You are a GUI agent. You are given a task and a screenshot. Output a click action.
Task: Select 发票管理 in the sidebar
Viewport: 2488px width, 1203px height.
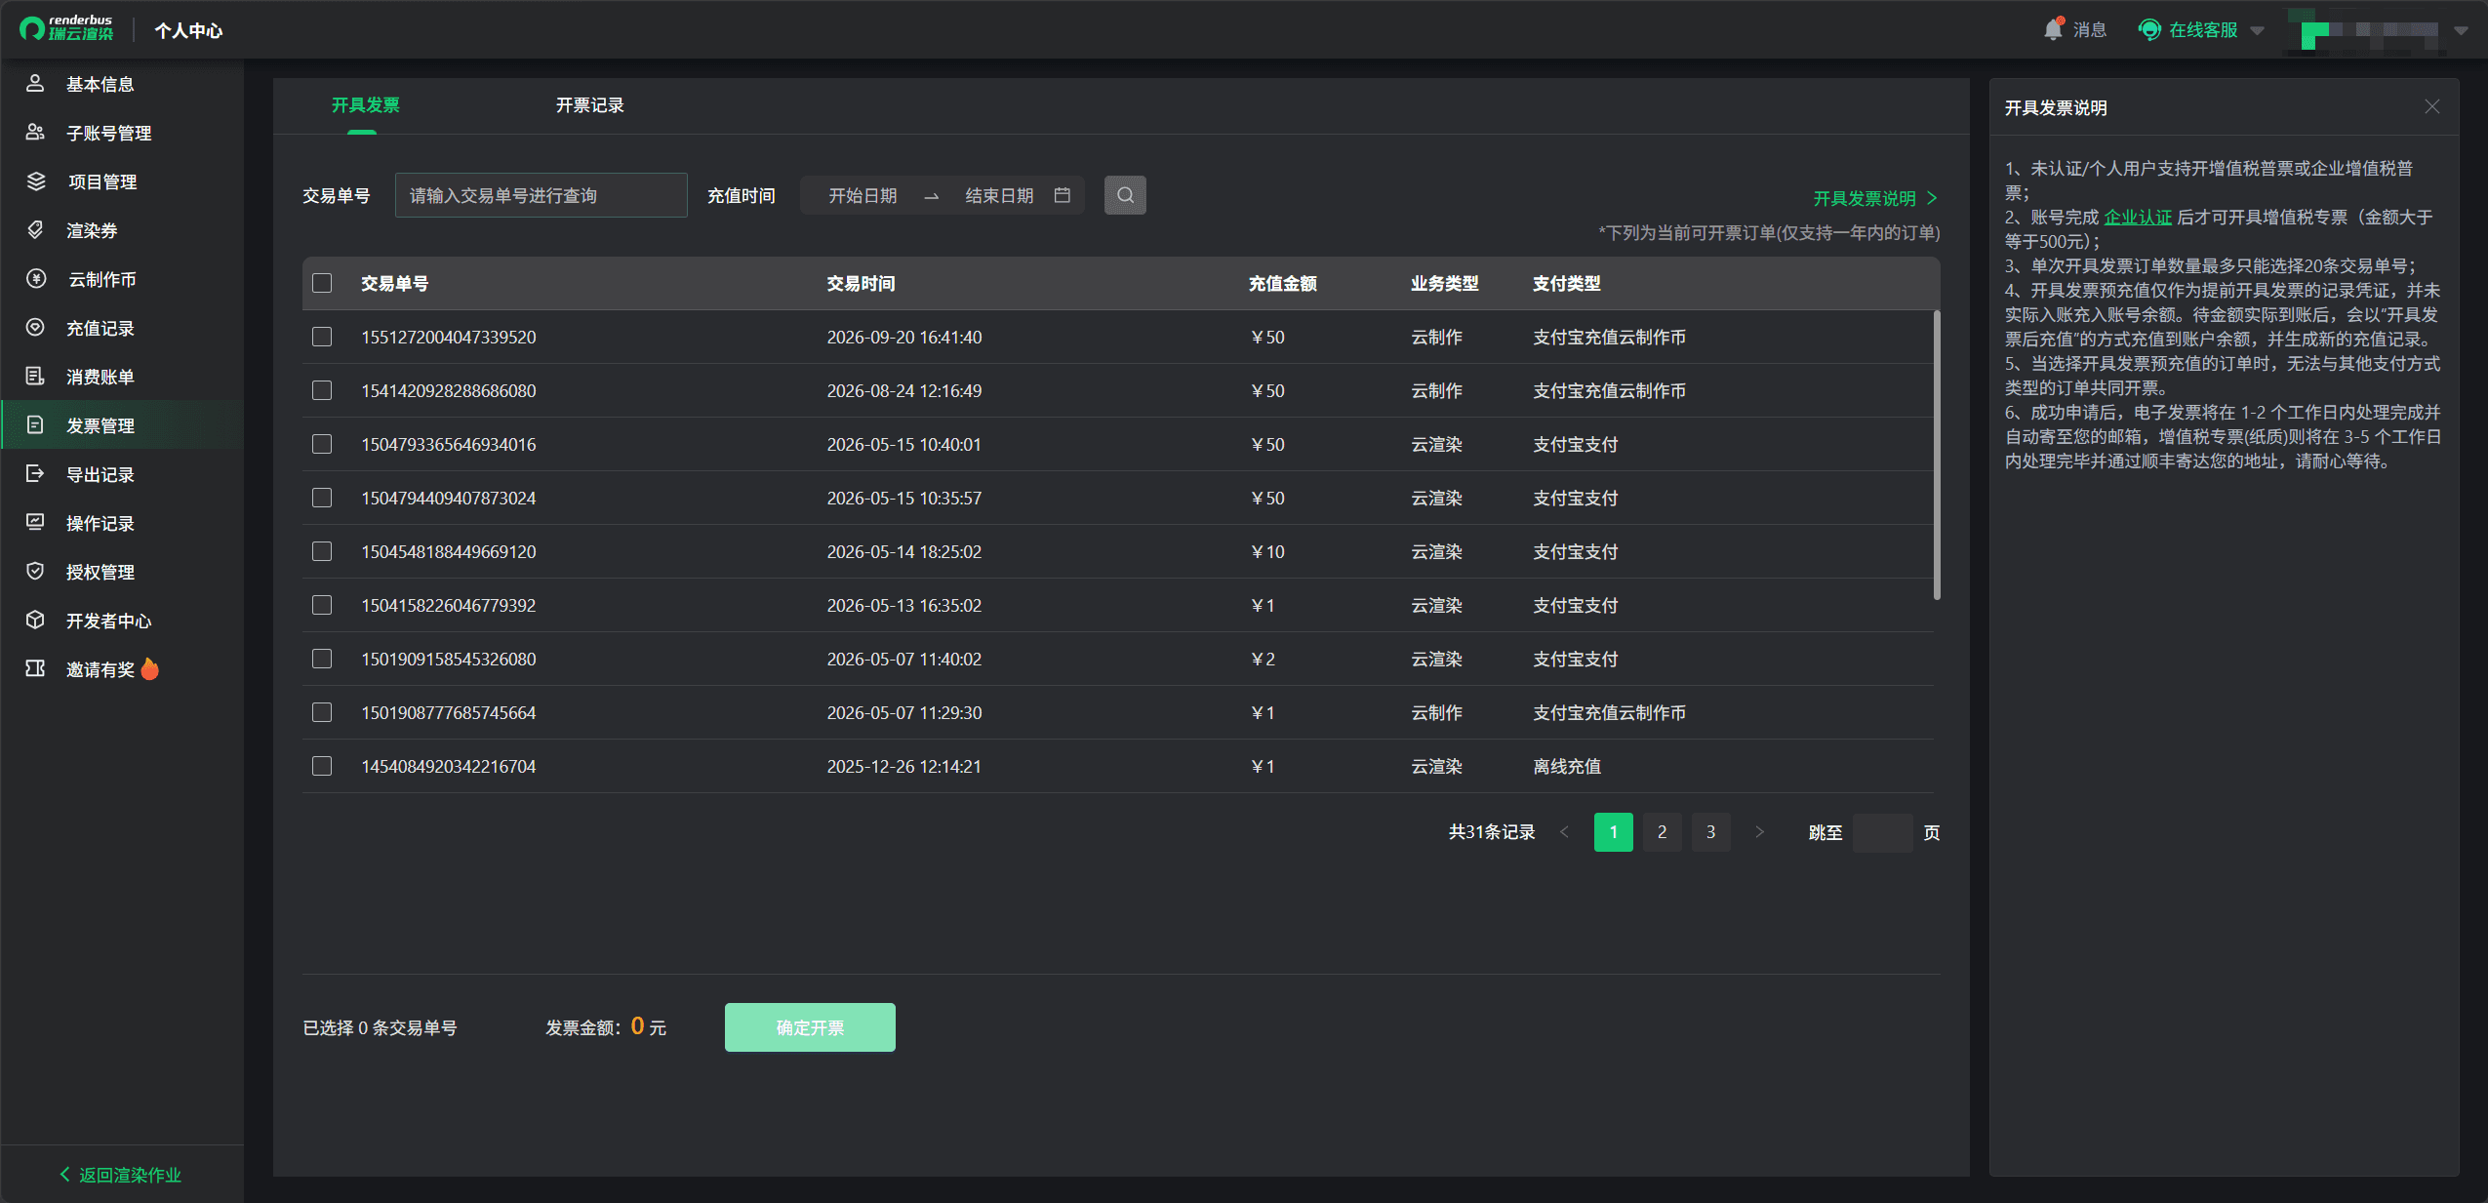(x=122, y=425)
